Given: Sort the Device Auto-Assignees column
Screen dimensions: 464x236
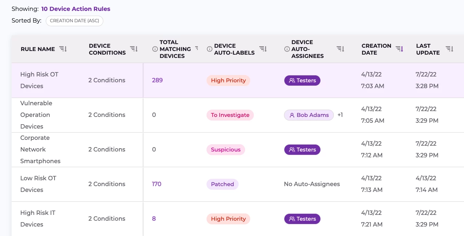Looking at the screenshot, I should click(x=340, y=49).
